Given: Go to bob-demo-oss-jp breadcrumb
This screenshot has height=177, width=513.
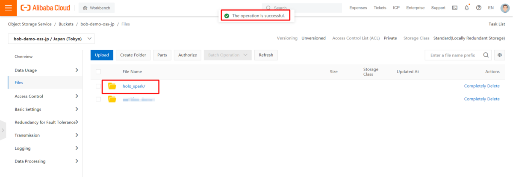Looking at the screenshot, I should pos(98,24).
